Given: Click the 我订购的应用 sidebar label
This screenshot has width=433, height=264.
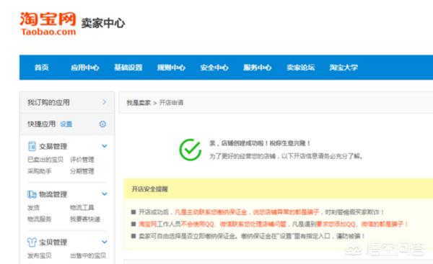Looking at the screenshot, I should 48,102.
